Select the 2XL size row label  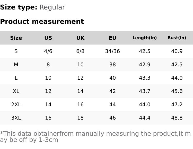[x=16, y=104]
